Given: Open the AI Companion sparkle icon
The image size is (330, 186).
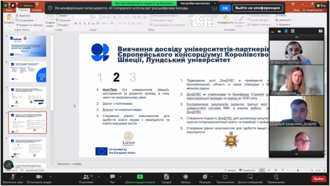Looking at the screenshot, I should coord(12,5).
